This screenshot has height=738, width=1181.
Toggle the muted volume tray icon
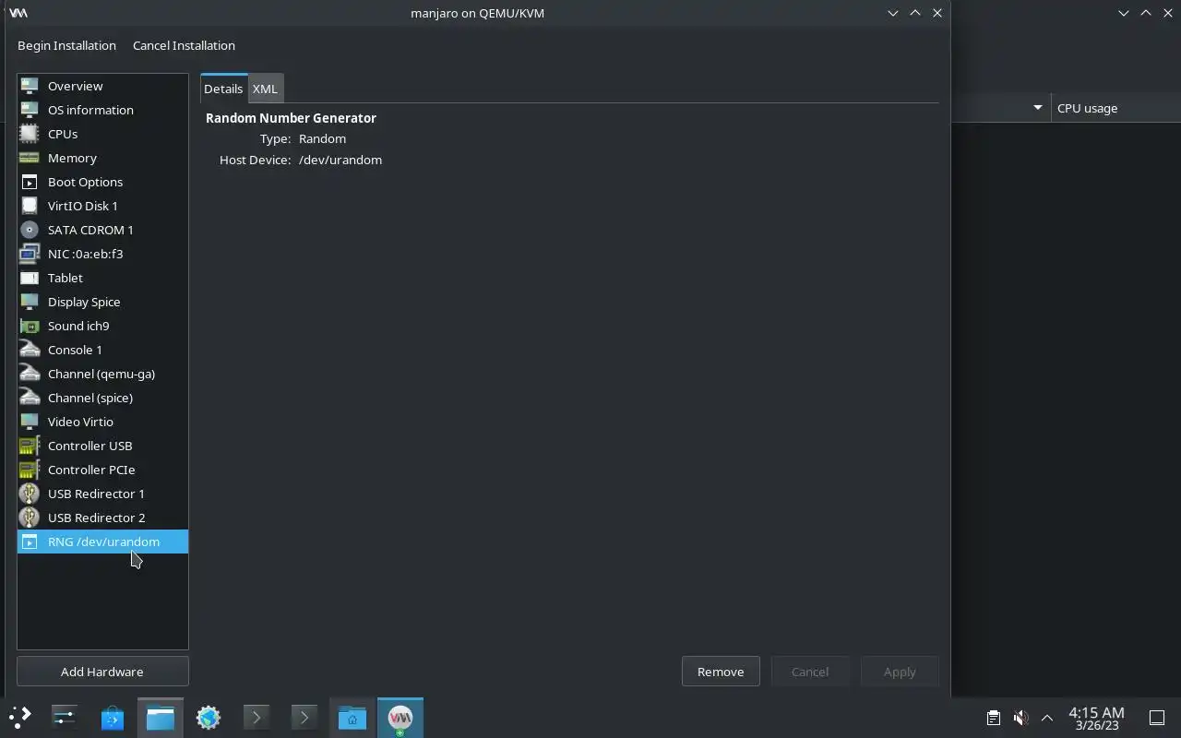pyautogui.click(x=1020, y=717)
